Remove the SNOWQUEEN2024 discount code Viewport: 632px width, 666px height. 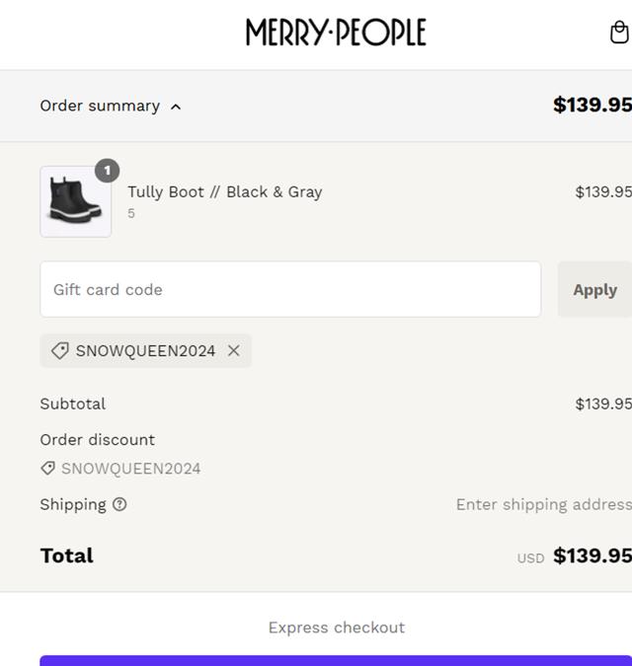pos(234,350)
